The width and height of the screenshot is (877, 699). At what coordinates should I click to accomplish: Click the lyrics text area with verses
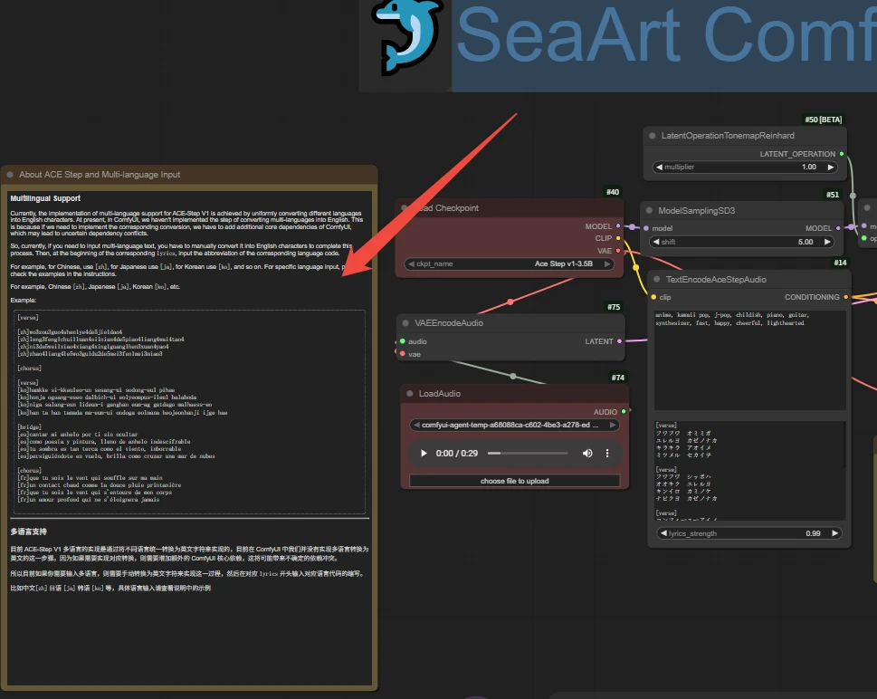pos(749,471)
